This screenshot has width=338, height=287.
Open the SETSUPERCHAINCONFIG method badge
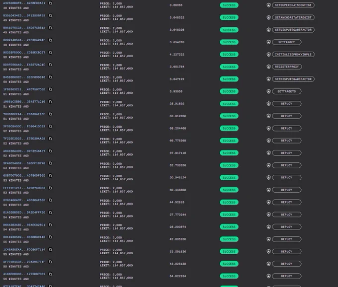pyautogui.click(x=293, y=5)
